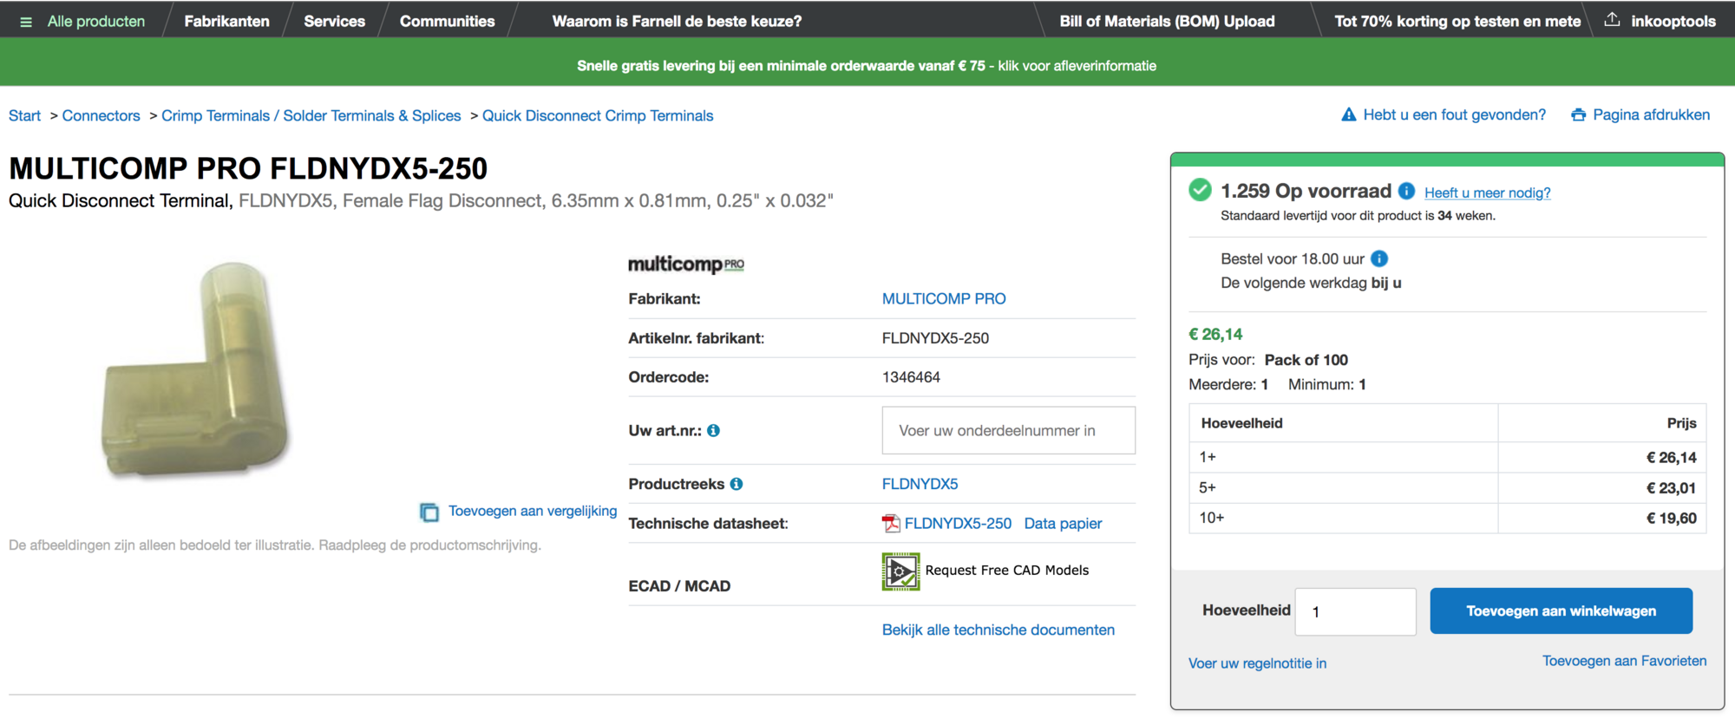Image resolution: width=1735 pixels, height=718 pixels.
Task: Click the Pack of 100 price unit text
Action: (x=1306, y=360)
